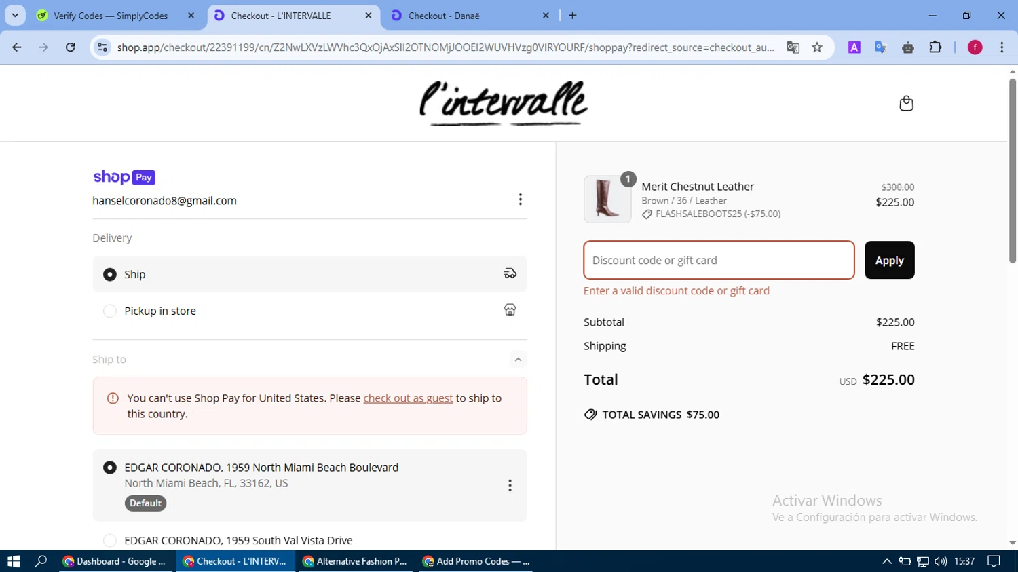This screenshot has width=1018, height=572.
Task: Open a new browser tab
Action: 573,16
